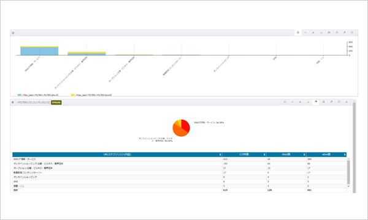Select the pie chart view in SYSLOG panel
The image size is (368, 220).
[x=316, y=102]
